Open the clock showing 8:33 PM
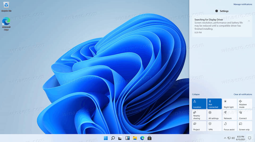Image resolution: width=255 pixels, height=142 pixels. [x=241, y=138]
